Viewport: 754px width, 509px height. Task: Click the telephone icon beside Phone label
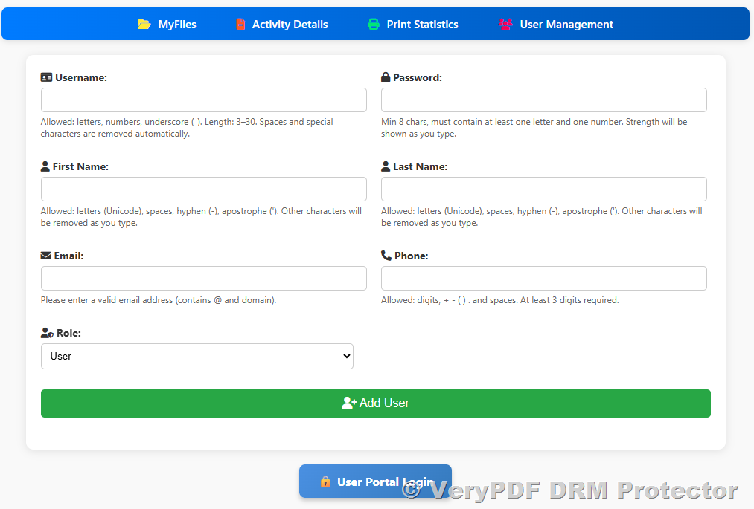pyautogui.click(x=386, y=256)
